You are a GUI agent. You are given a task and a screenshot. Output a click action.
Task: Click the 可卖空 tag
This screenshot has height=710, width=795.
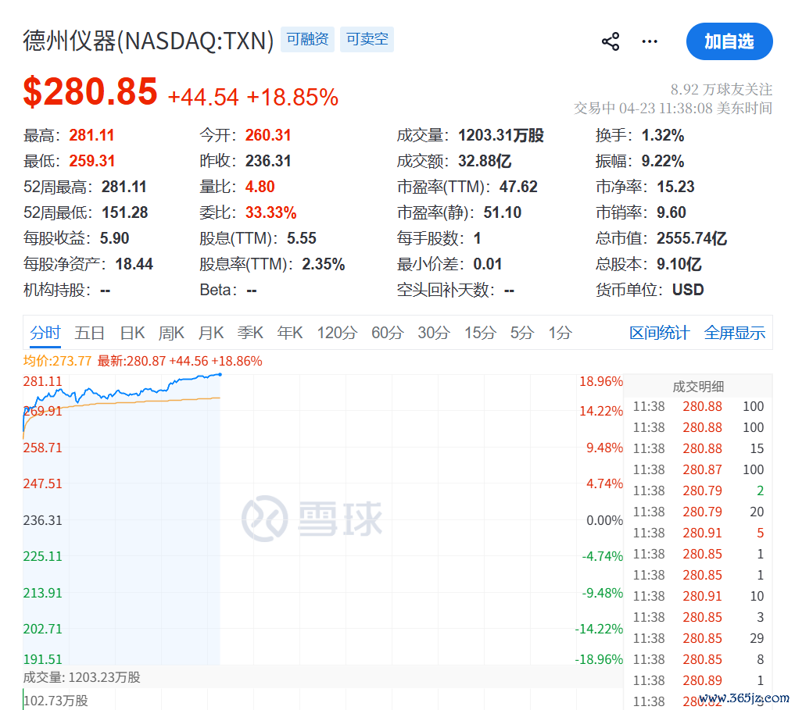point(367,40)
